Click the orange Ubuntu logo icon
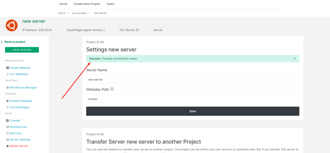This screenshot has width=330, height=153. coord(12,25)
